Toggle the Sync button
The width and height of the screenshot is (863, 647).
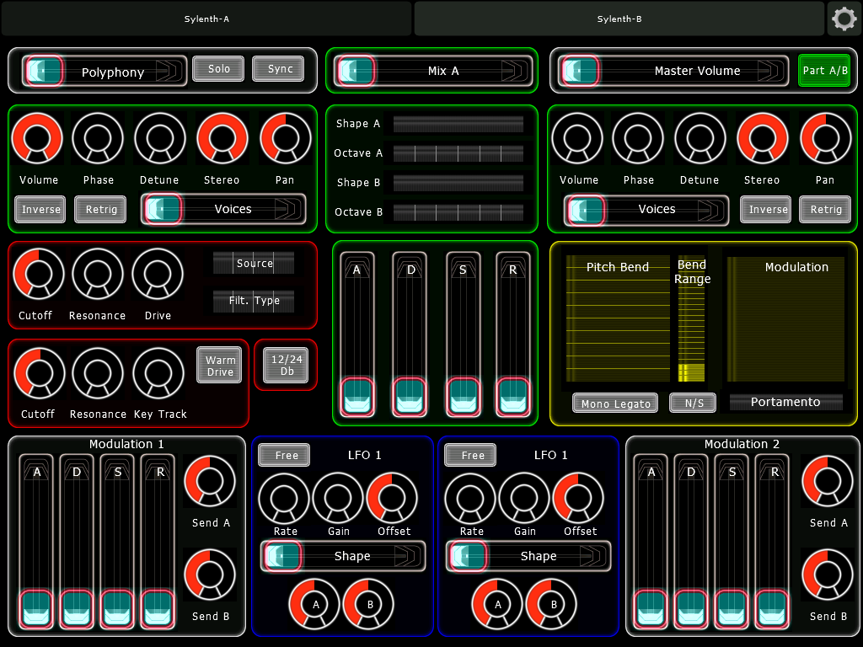click(x=278, y=69)
